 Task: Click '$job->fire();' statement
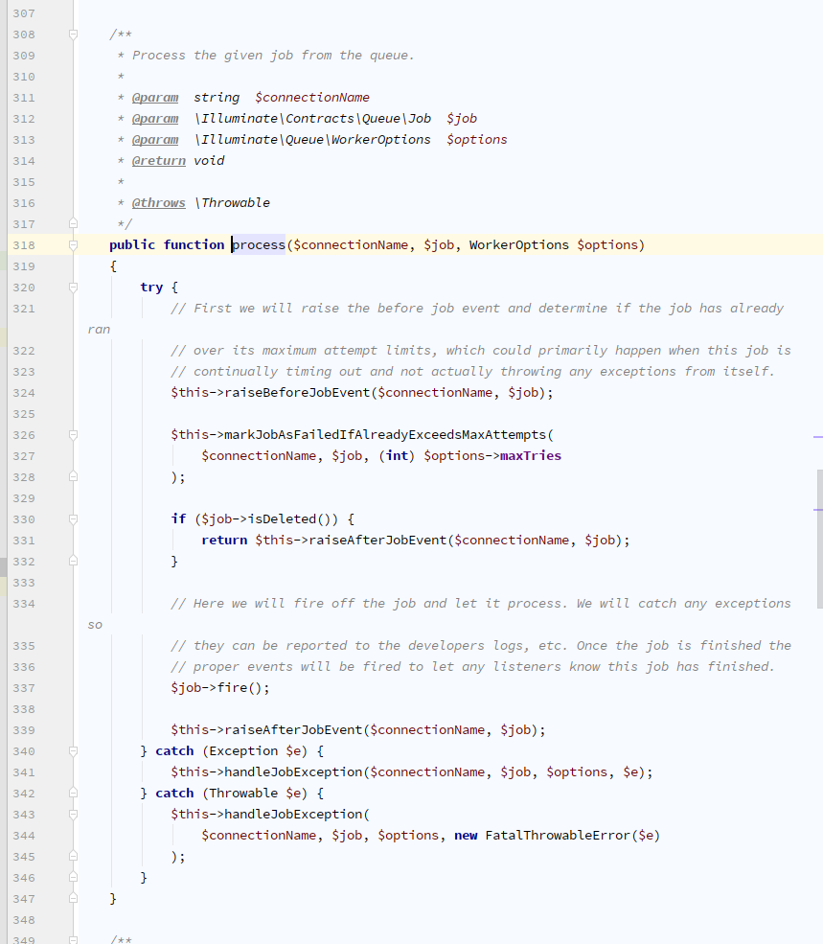pyautogui.click(x=220, y=687)
